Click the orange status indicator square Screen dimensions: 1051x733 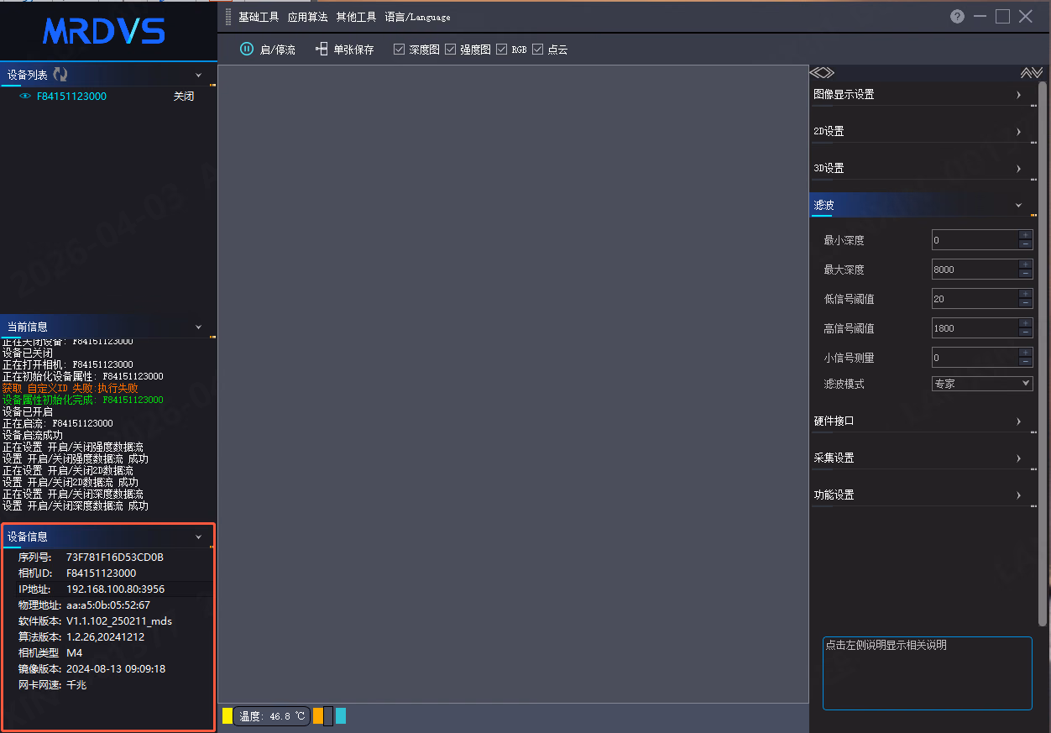[318, 715]
